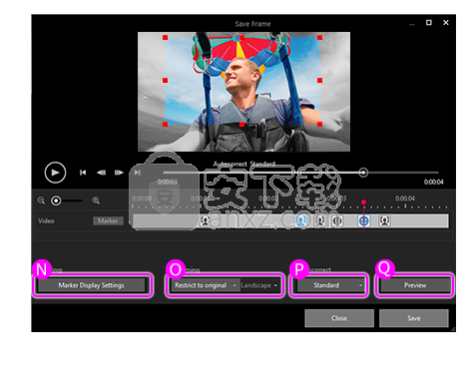Jump to the start of the video
Viewport: 473px width, 384px height.
83,173
